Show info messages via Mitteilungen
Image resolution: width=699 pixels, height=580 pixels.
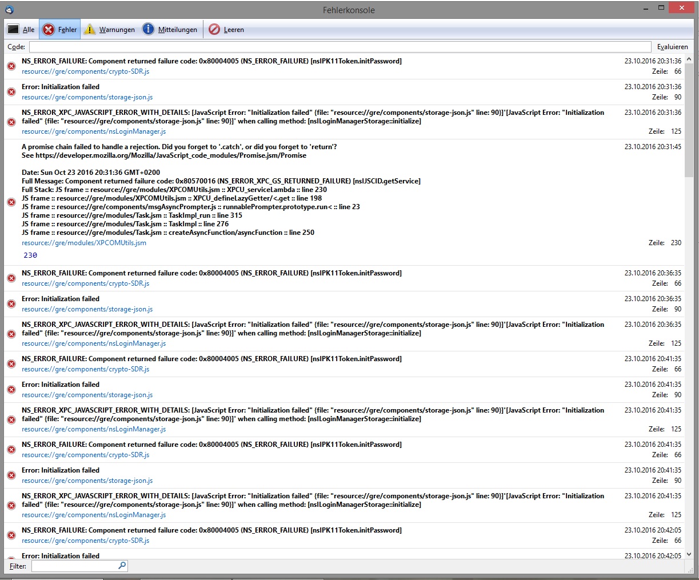(x=170, y=30)
